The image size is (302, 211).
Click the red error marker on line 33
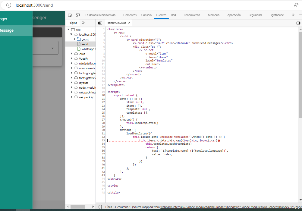click(219, 140)
